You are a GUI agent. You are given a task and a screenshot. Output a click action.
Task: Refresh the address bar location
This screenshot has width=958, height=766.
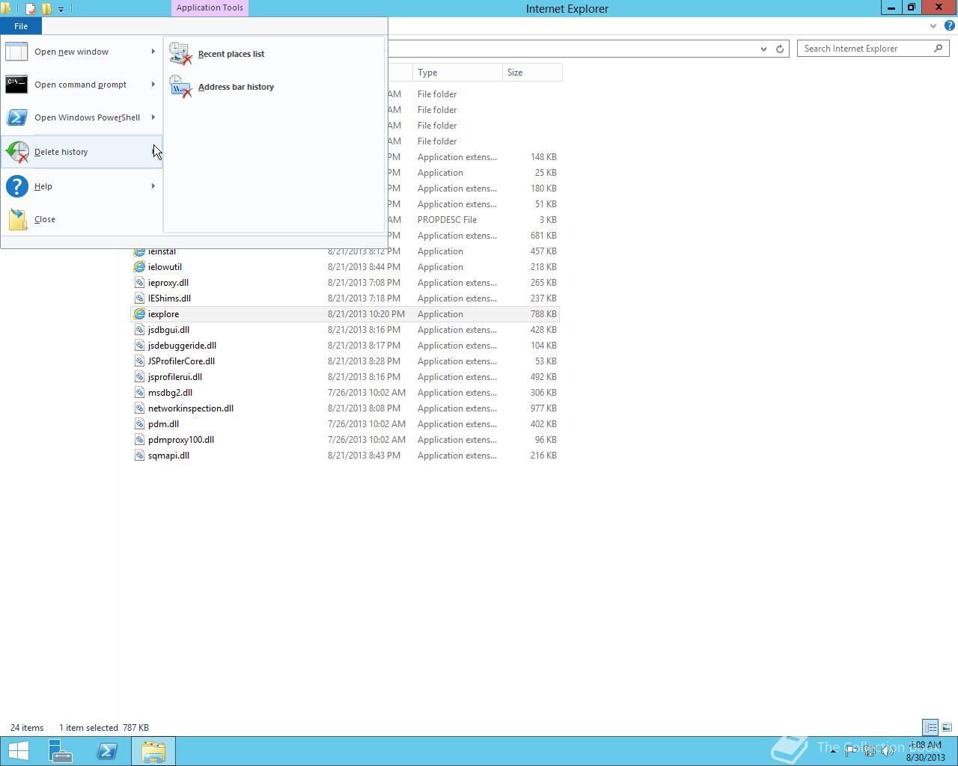coord(779,49)
